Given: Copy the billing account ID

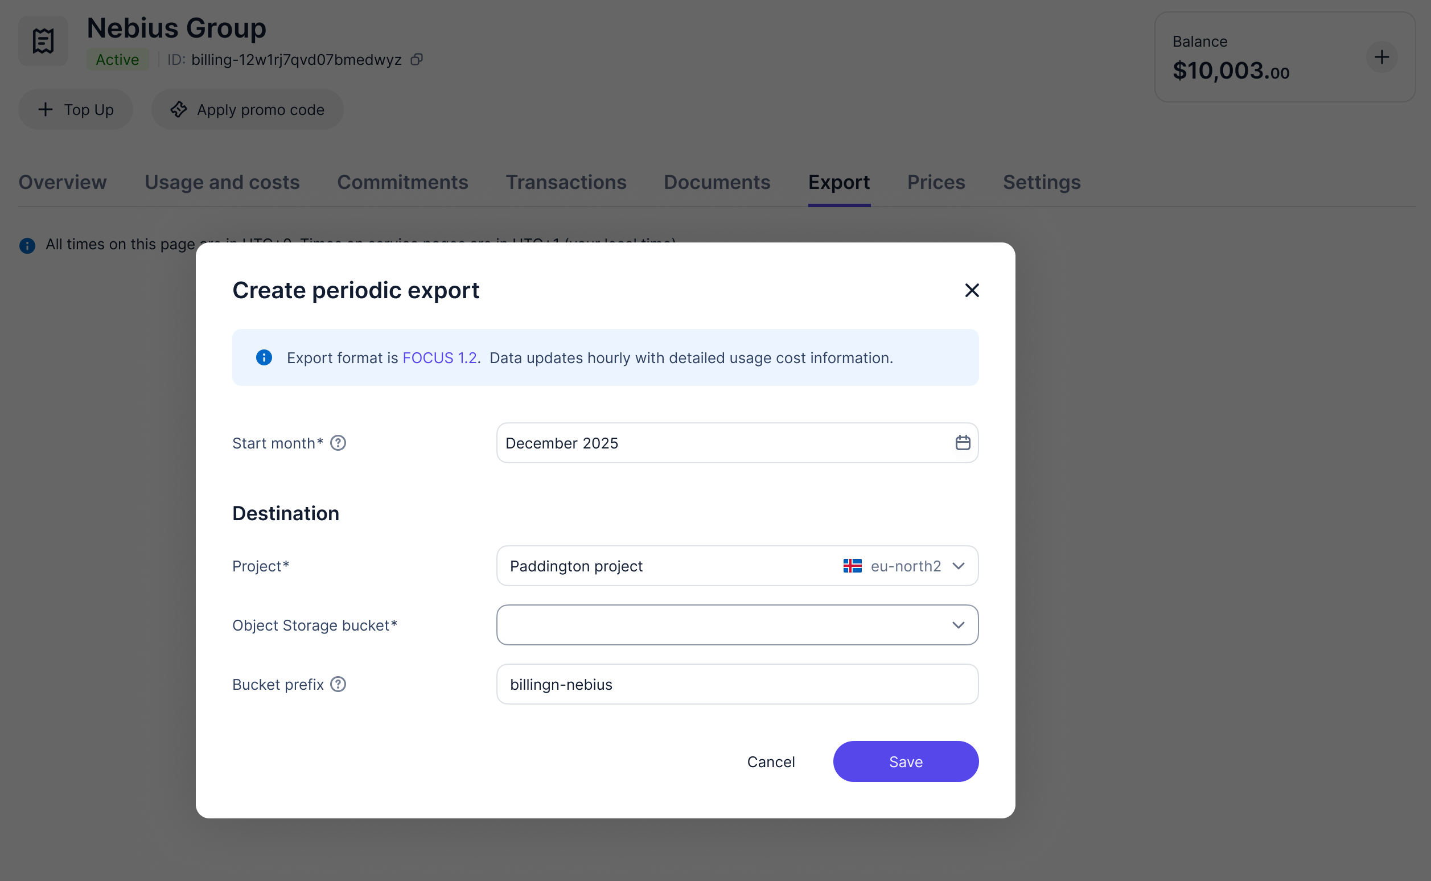Looking at the screenshot, I should [x=417, y=59].
